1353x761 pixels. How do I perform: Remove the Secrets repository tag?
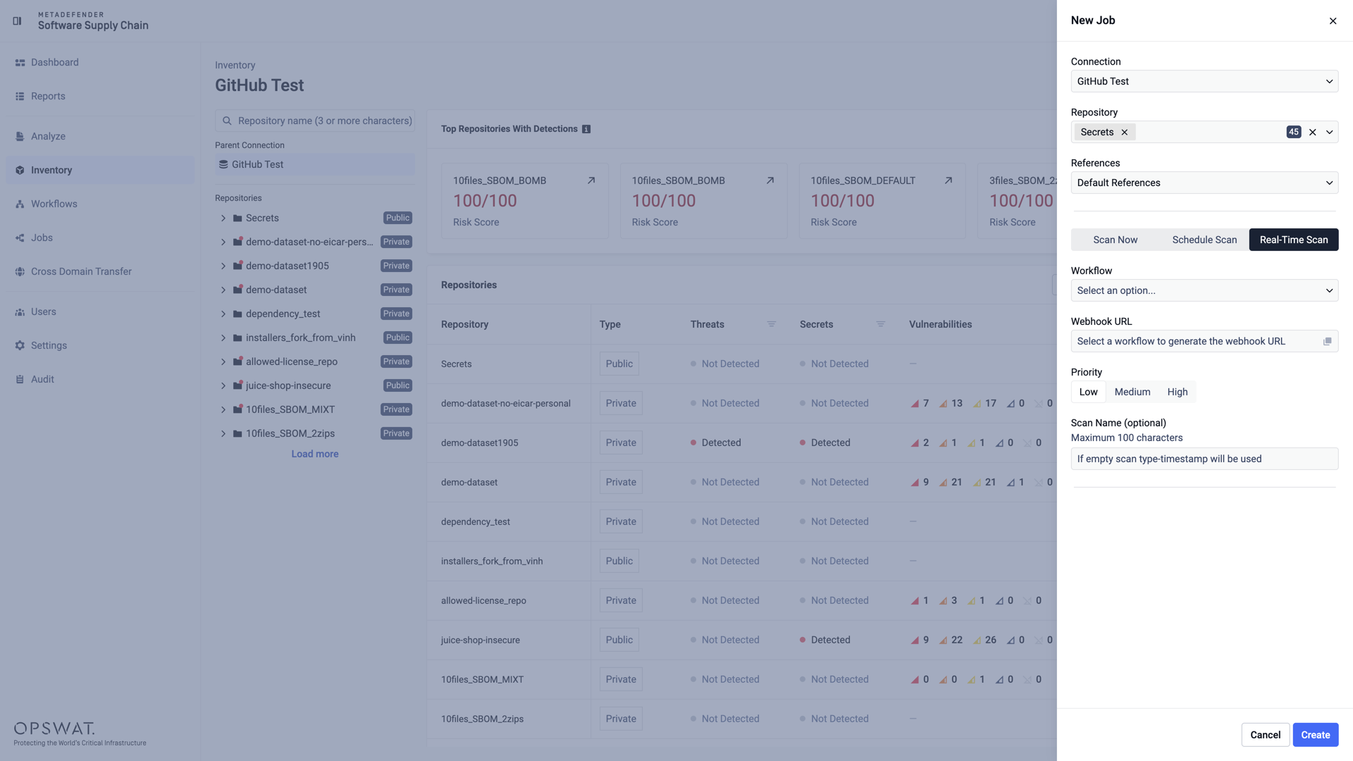pos(1125,132)
